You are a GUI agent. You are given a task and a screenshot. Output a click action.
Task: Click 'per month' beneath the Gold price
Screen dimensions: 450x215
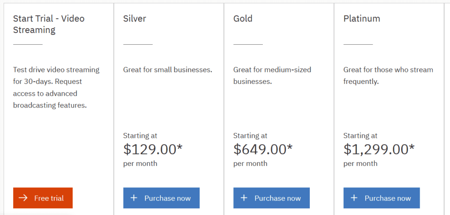pyautogui.click(x=250, y=164)
